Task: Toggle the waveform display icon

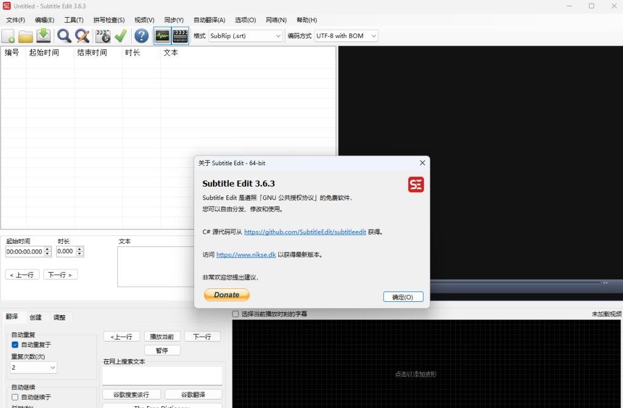Action: coord(162,36)
